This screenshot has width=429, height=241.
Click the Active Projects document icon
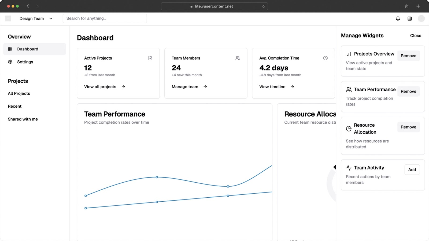pyautogui.click(x=150, y=58)
